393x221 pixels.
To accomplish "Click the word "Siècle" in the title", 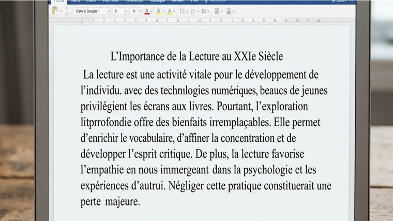I will [270, 56].
